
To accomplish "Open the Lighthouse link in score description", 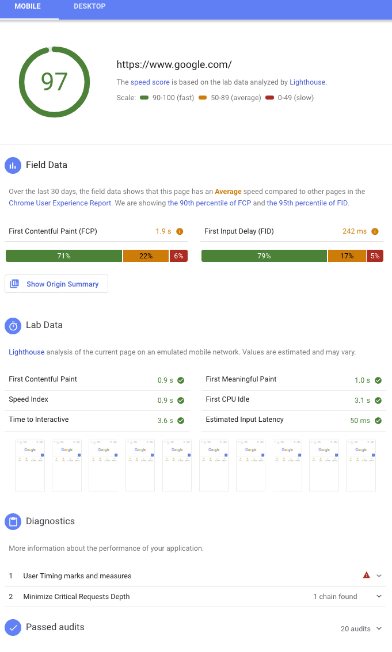I will pyautogui.click(x=307, y=82).
